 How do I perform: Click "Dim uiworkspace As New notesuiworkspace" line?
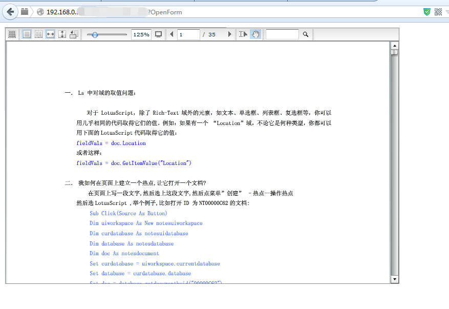pyautogui.click(x=146, y=223)
